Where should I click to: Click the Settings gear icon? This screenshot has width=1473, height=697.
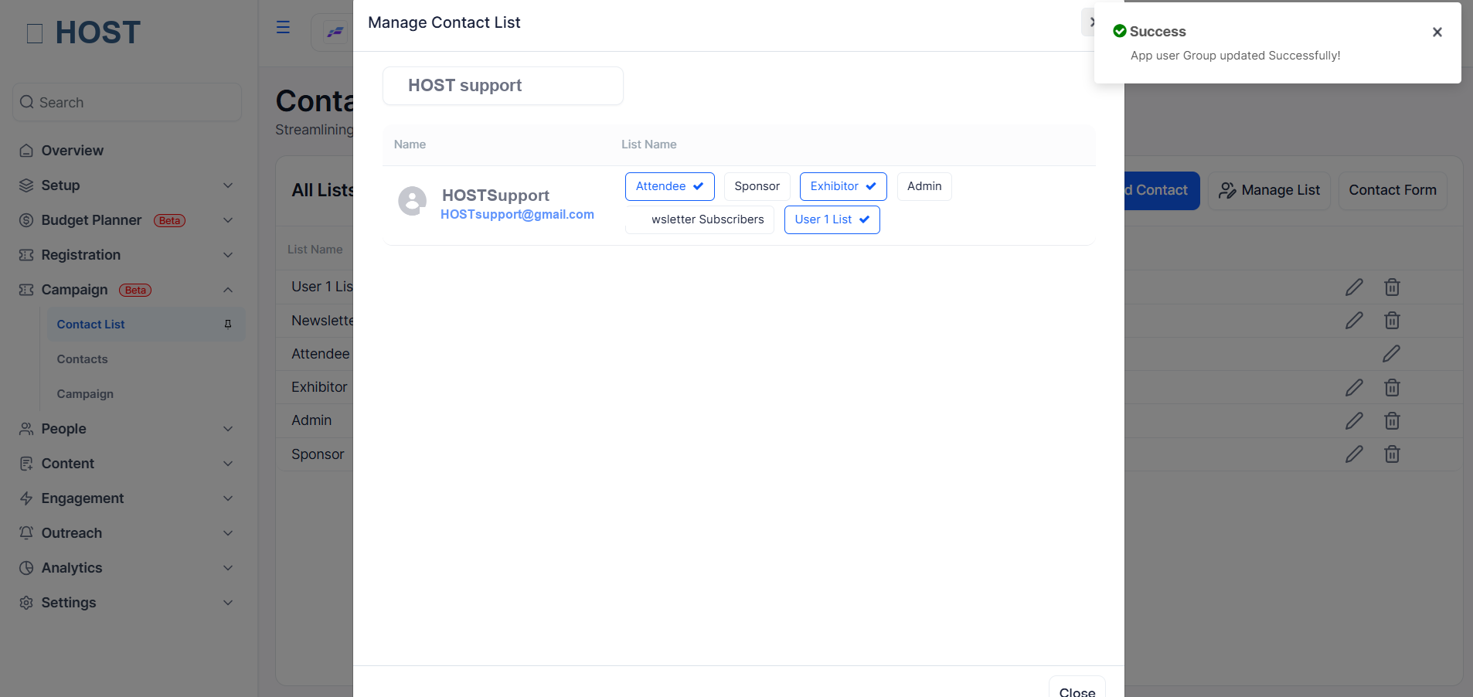(26, 603)
